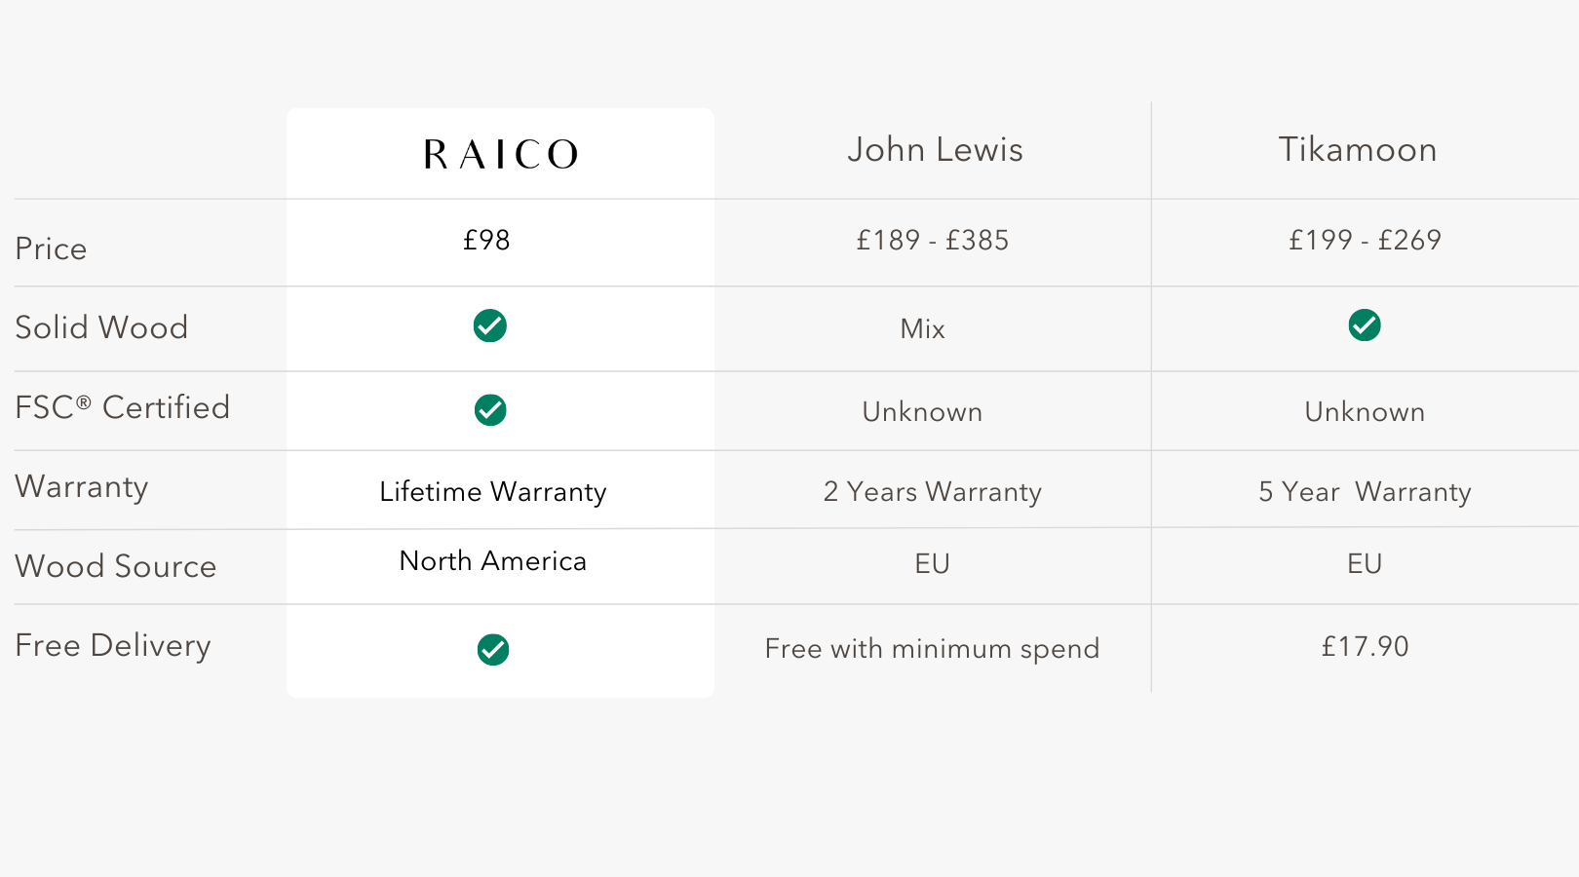
Task: Click the FSC® Certified row label
Action: coord(123,407)
